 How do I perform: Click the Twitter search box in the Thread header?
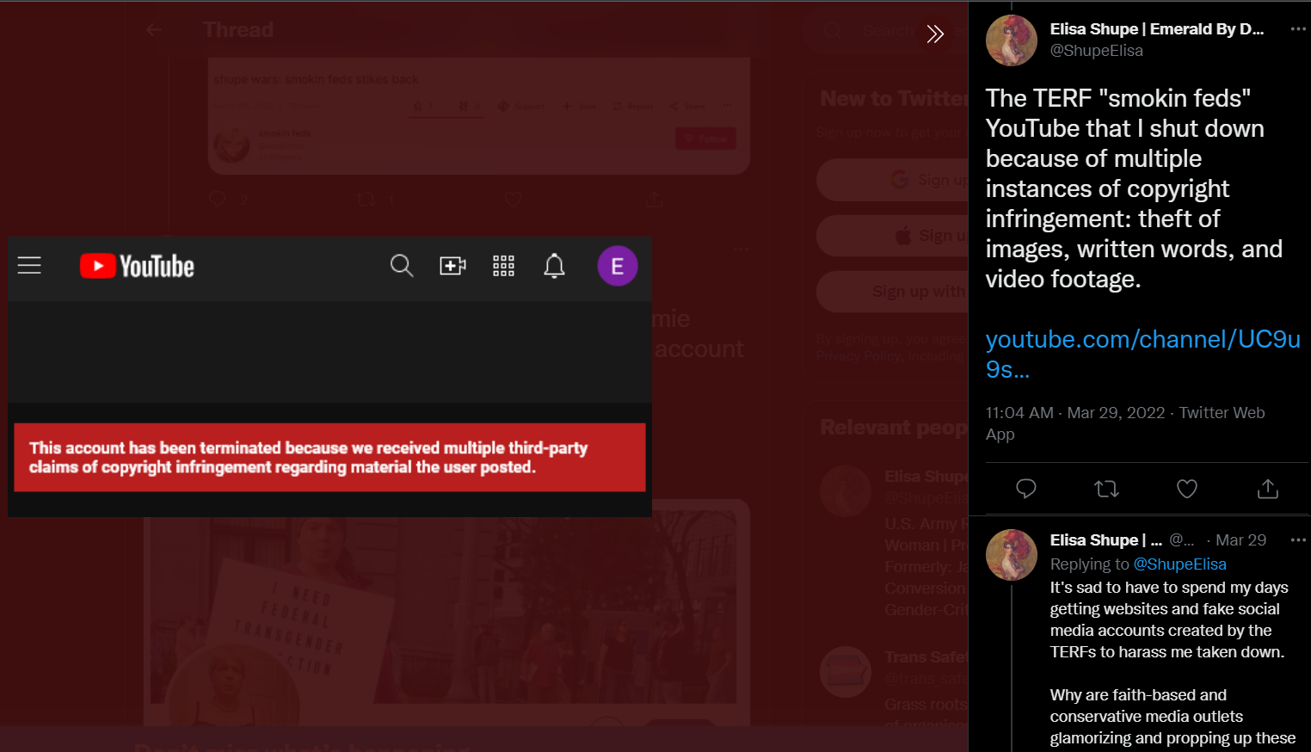(x=886, y=31)
